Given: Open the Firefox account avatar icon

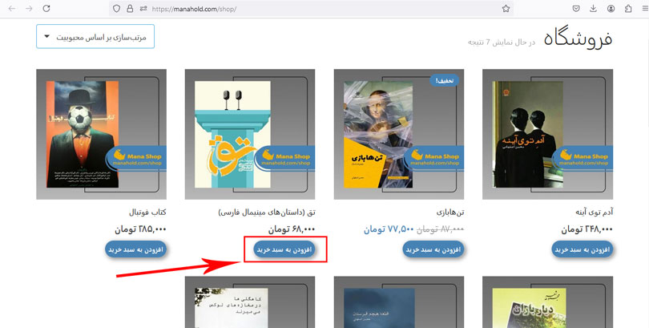Looking at the screenshot, I should [x=611, y=8].
